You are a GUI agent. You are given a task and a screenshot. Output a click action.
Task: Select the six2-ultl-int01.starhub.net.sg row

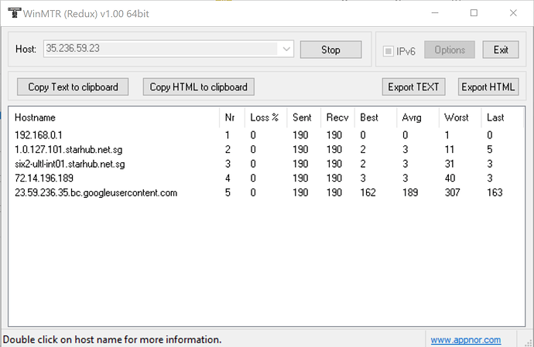[70, 164]
